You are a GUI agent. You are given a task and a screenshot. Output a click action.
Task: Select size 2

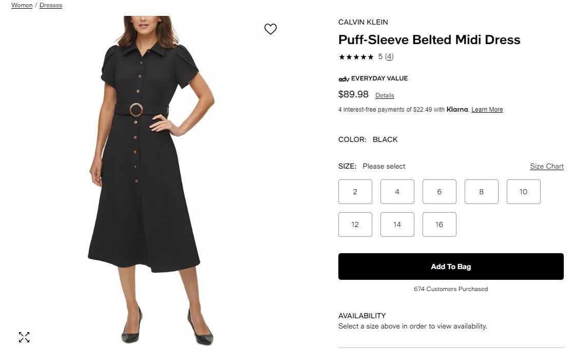click(x=355, y=192)
